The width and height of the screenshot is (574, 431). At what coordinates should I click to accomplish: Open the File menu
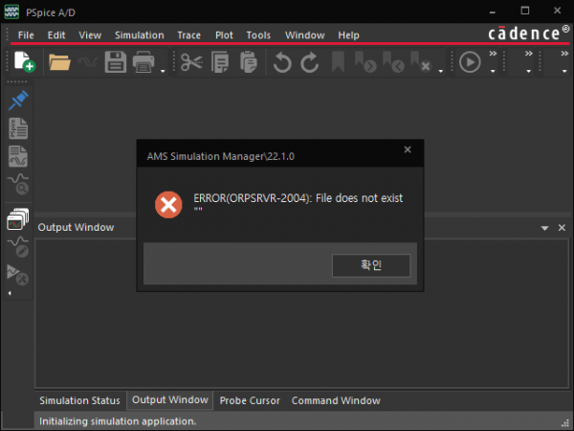pyautogui.click(x=26, y=35)
